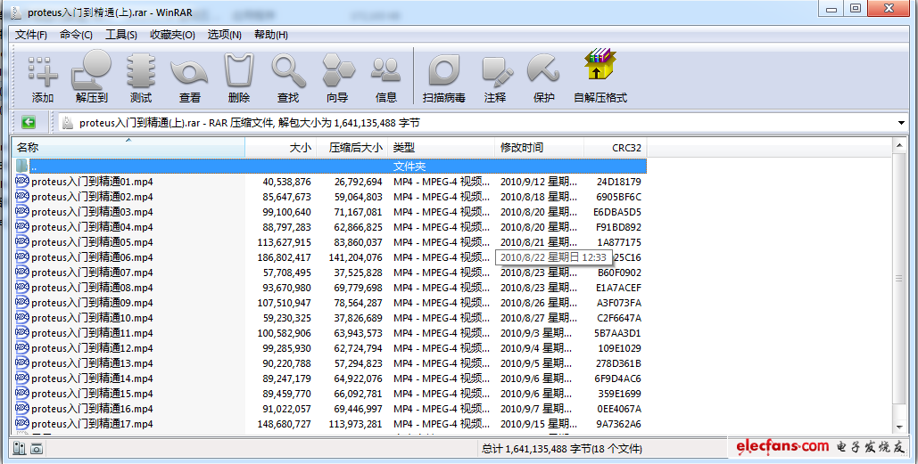Image resolution: width=918 pixels, height=464 pixels.
Task: Click the packed size 26,792,694
Action: (x=359, y=182)
